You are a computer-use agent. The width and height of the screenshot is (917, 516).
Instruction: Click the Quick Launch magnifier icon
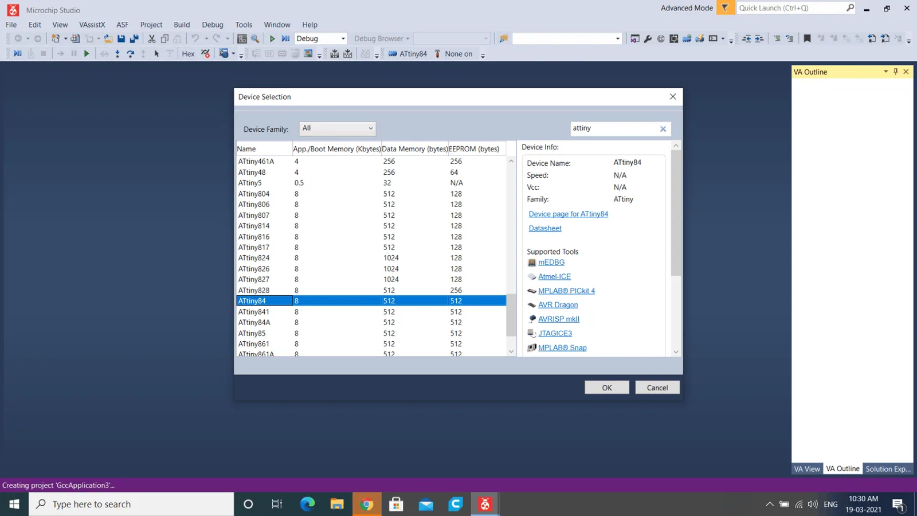tap(850, 7)
